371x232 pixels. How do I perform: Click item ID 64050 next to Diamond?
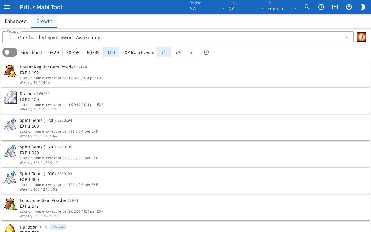pos(44,94)
